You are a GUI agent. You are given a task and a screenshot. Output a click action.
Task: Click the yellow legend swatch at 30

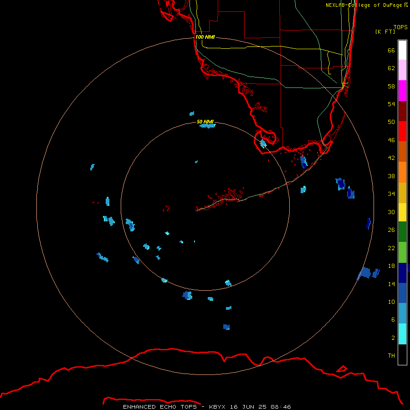pos(402,212)
